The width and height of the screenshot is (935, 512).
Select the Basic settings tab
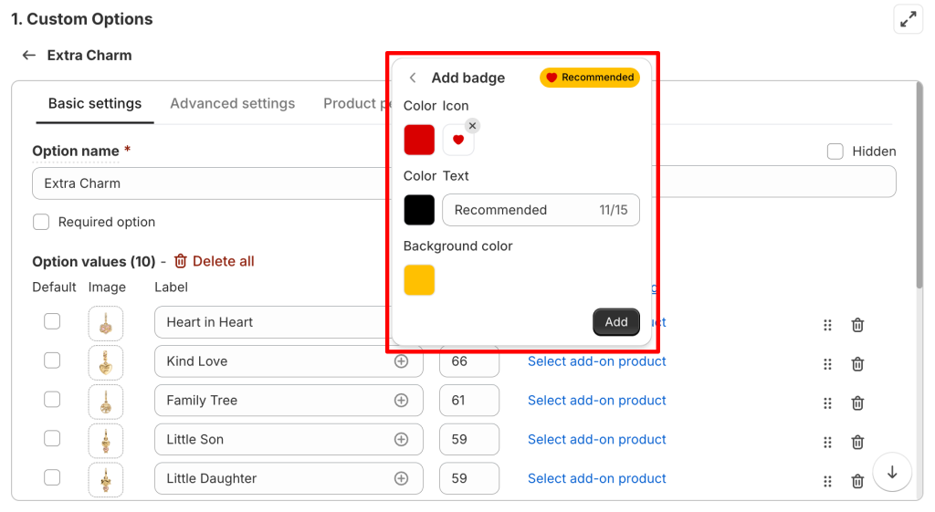point(95,104)
